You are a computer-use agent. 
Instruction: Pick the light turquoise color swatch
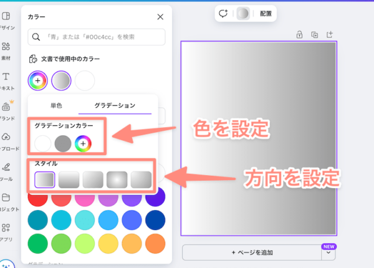pos(85,220)
